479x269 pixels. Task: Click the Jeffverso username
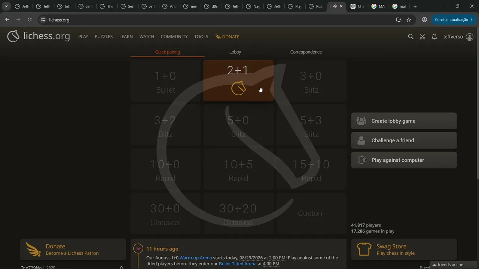click(x=453, y=37)
